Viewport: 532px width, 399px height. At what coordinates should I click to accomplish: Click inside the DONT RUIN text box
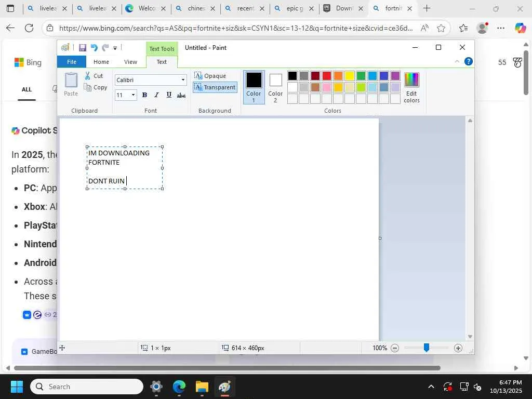coord(125,168)
